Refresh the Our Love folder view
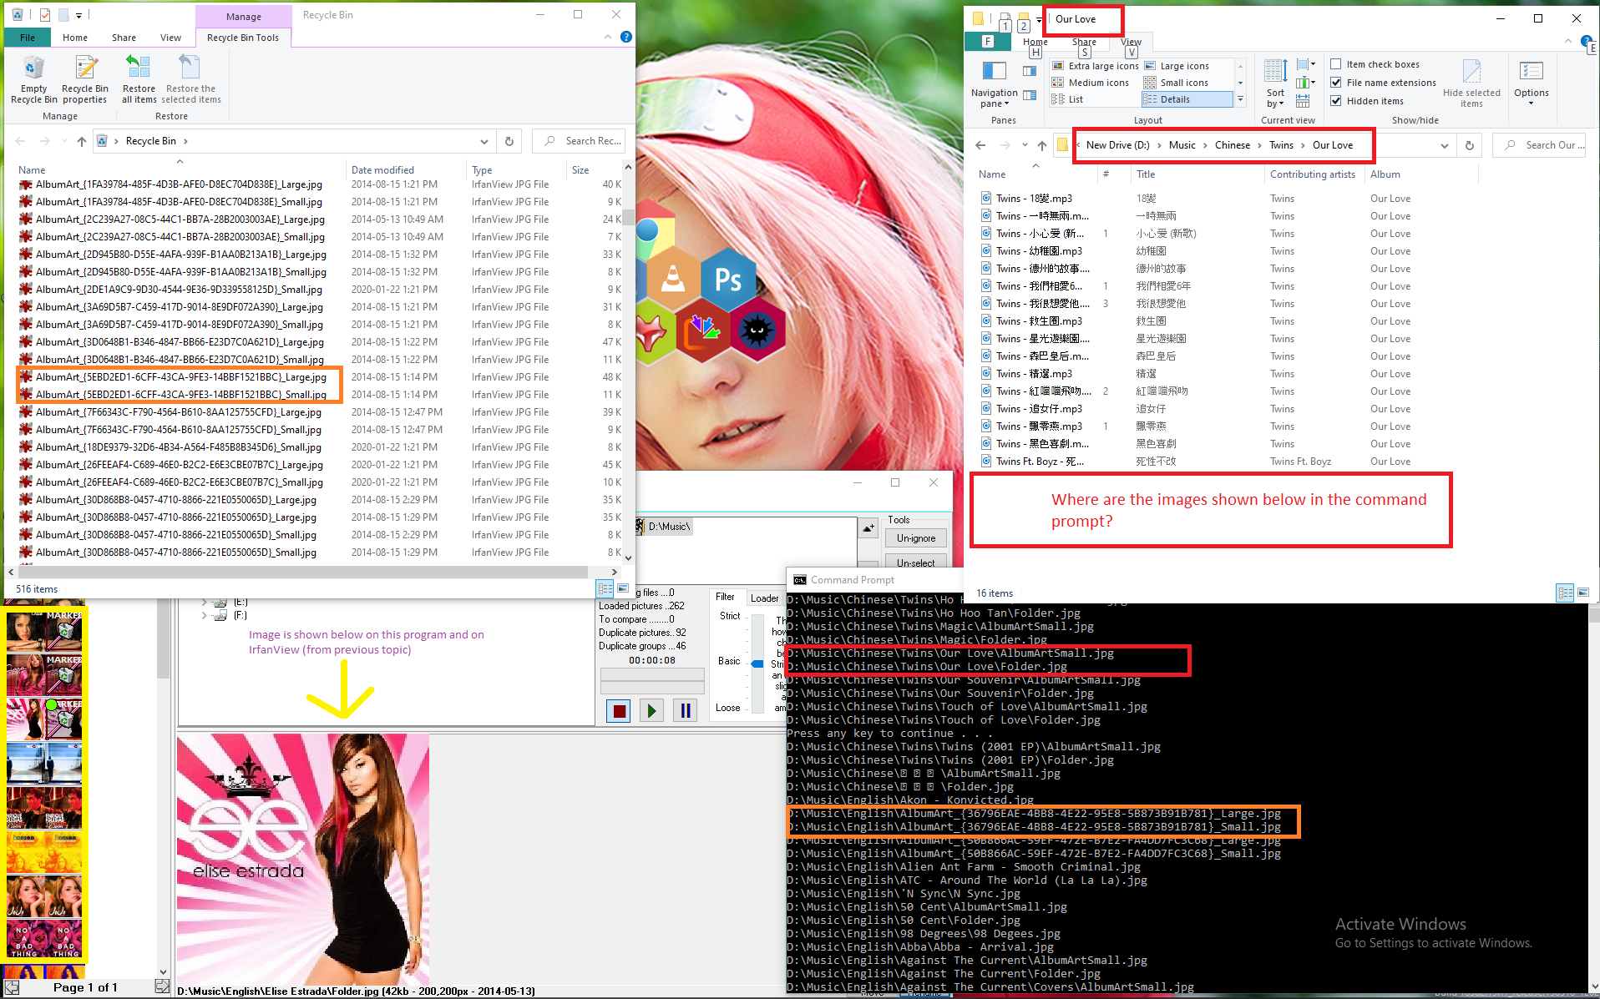This screenshot has height=999, width=1600. (x=1469, y=144)
